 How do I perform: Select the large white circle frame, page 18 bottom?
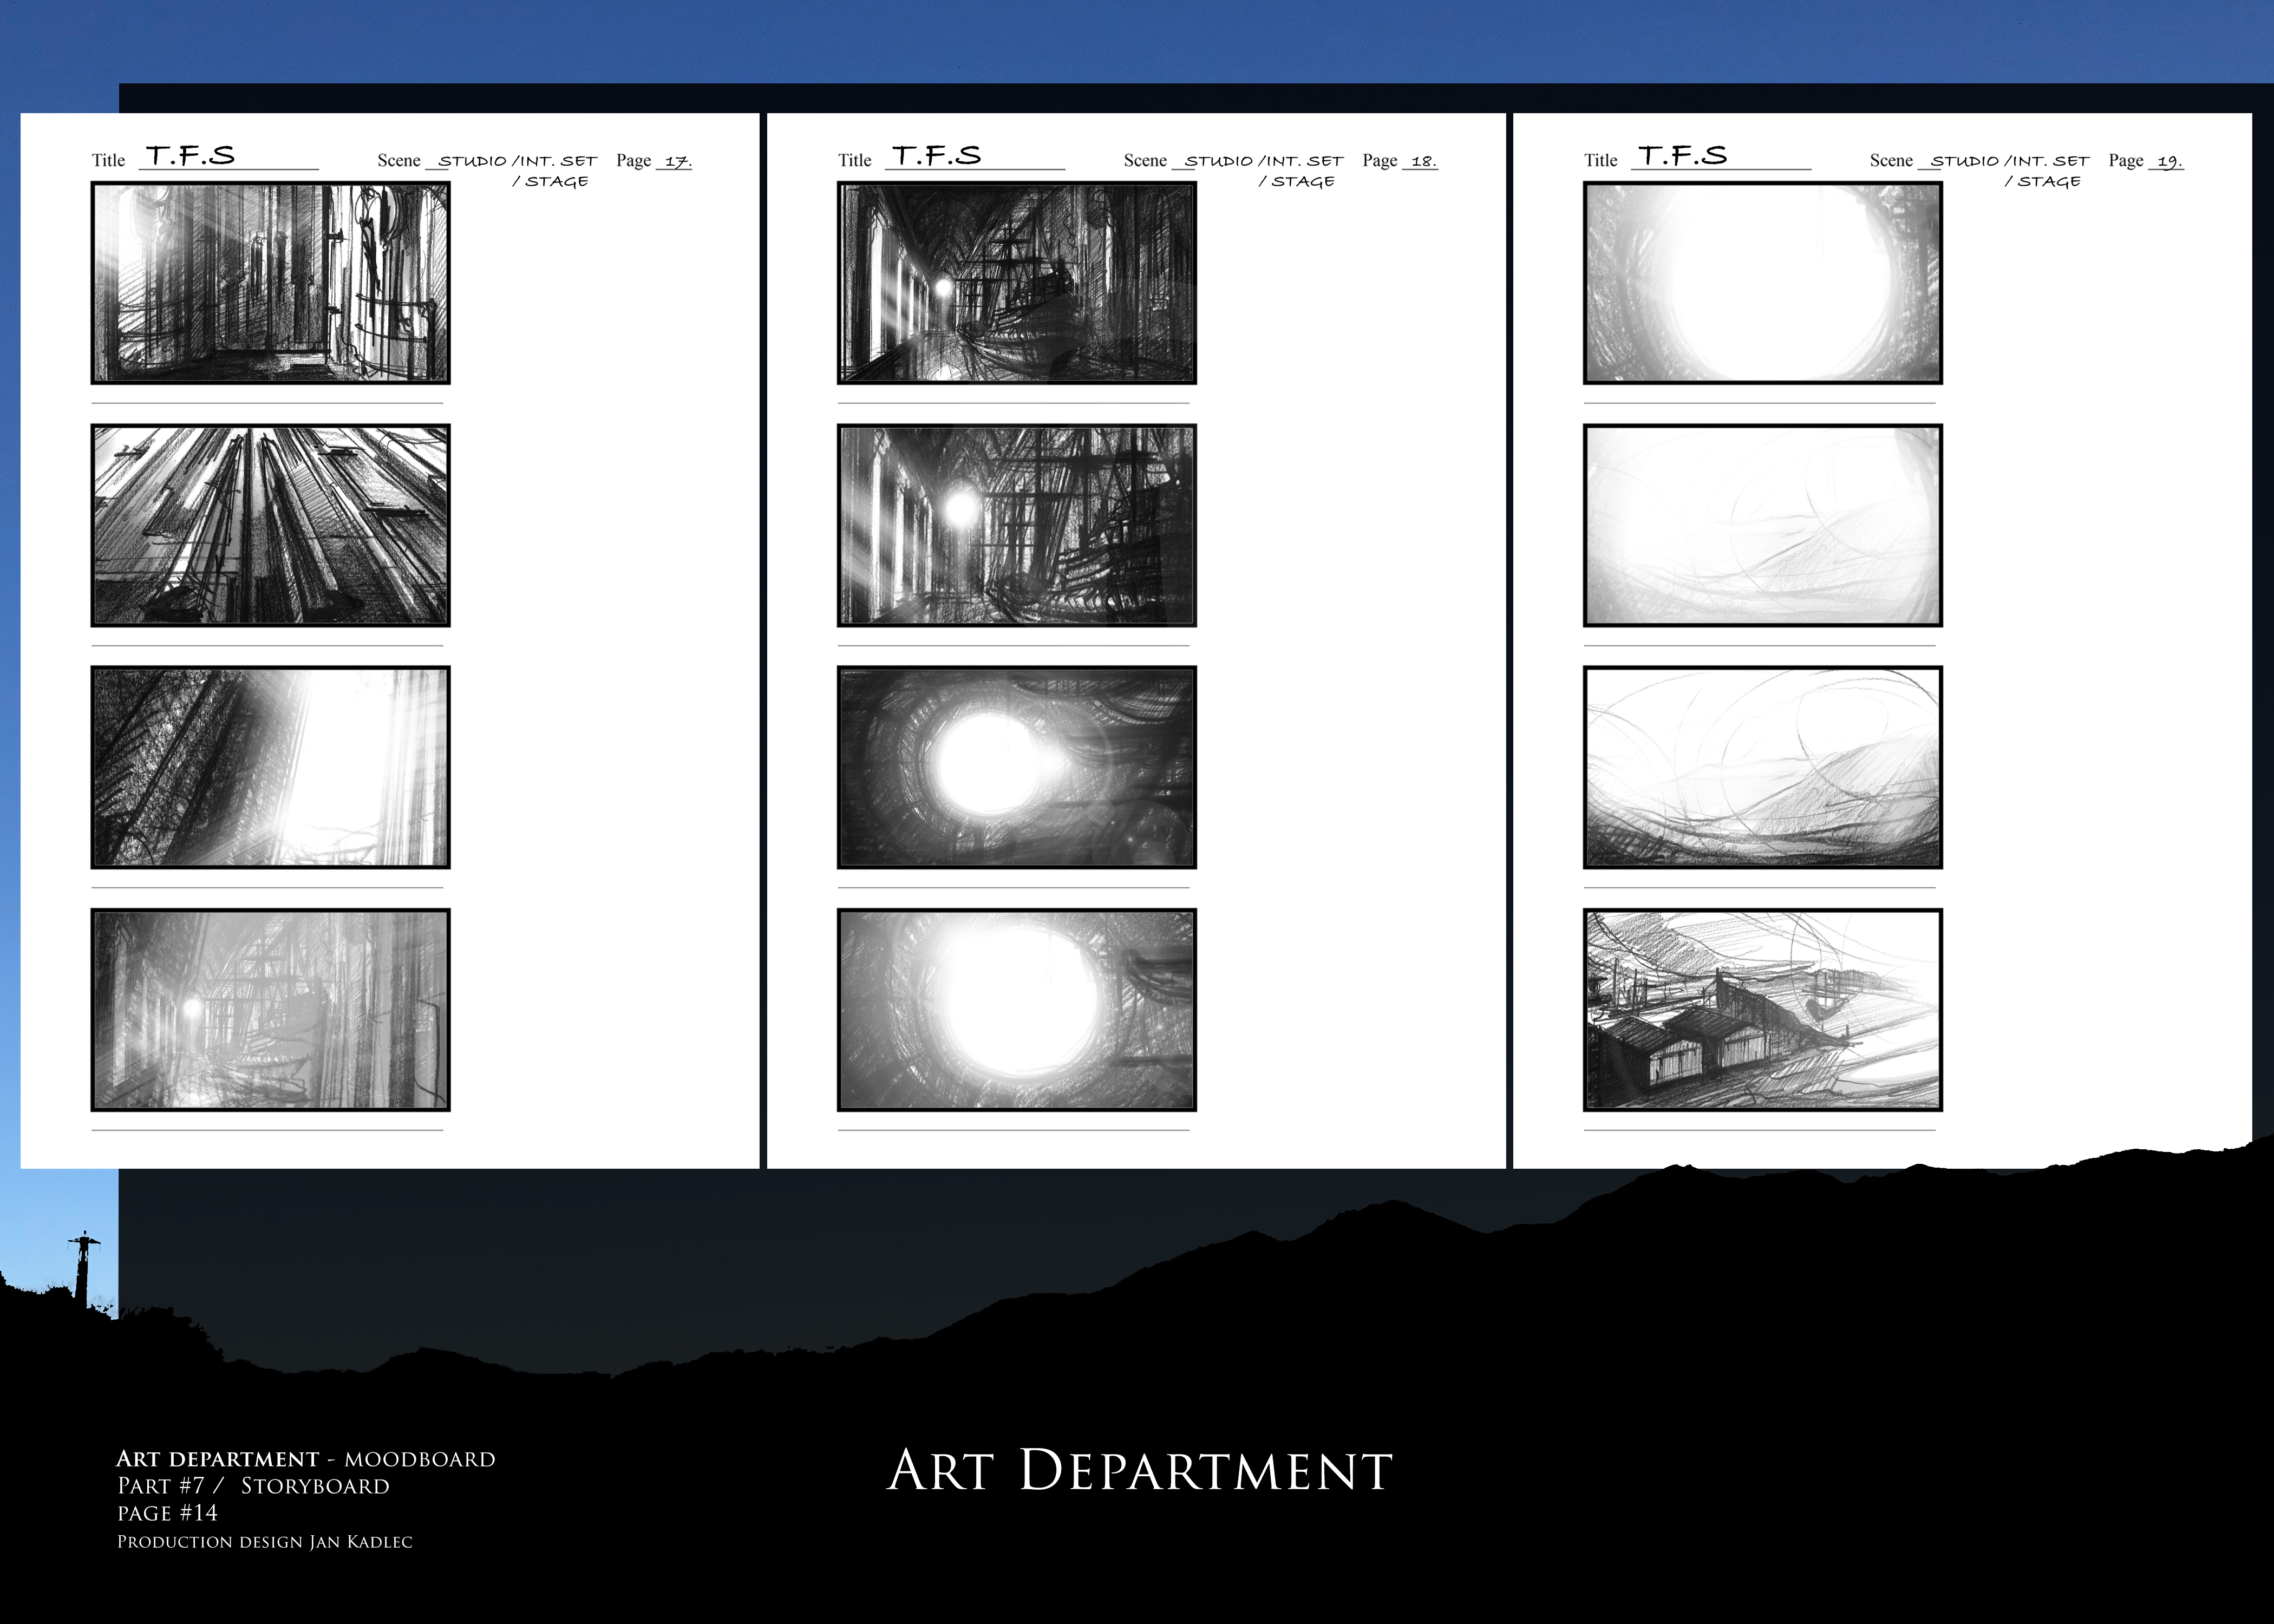pos(1016,1009)
